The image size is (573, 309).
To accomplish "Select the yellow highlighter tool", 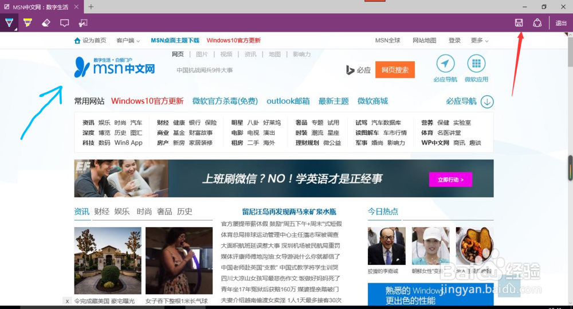I will pyautogui.click(x=28, y=23).
